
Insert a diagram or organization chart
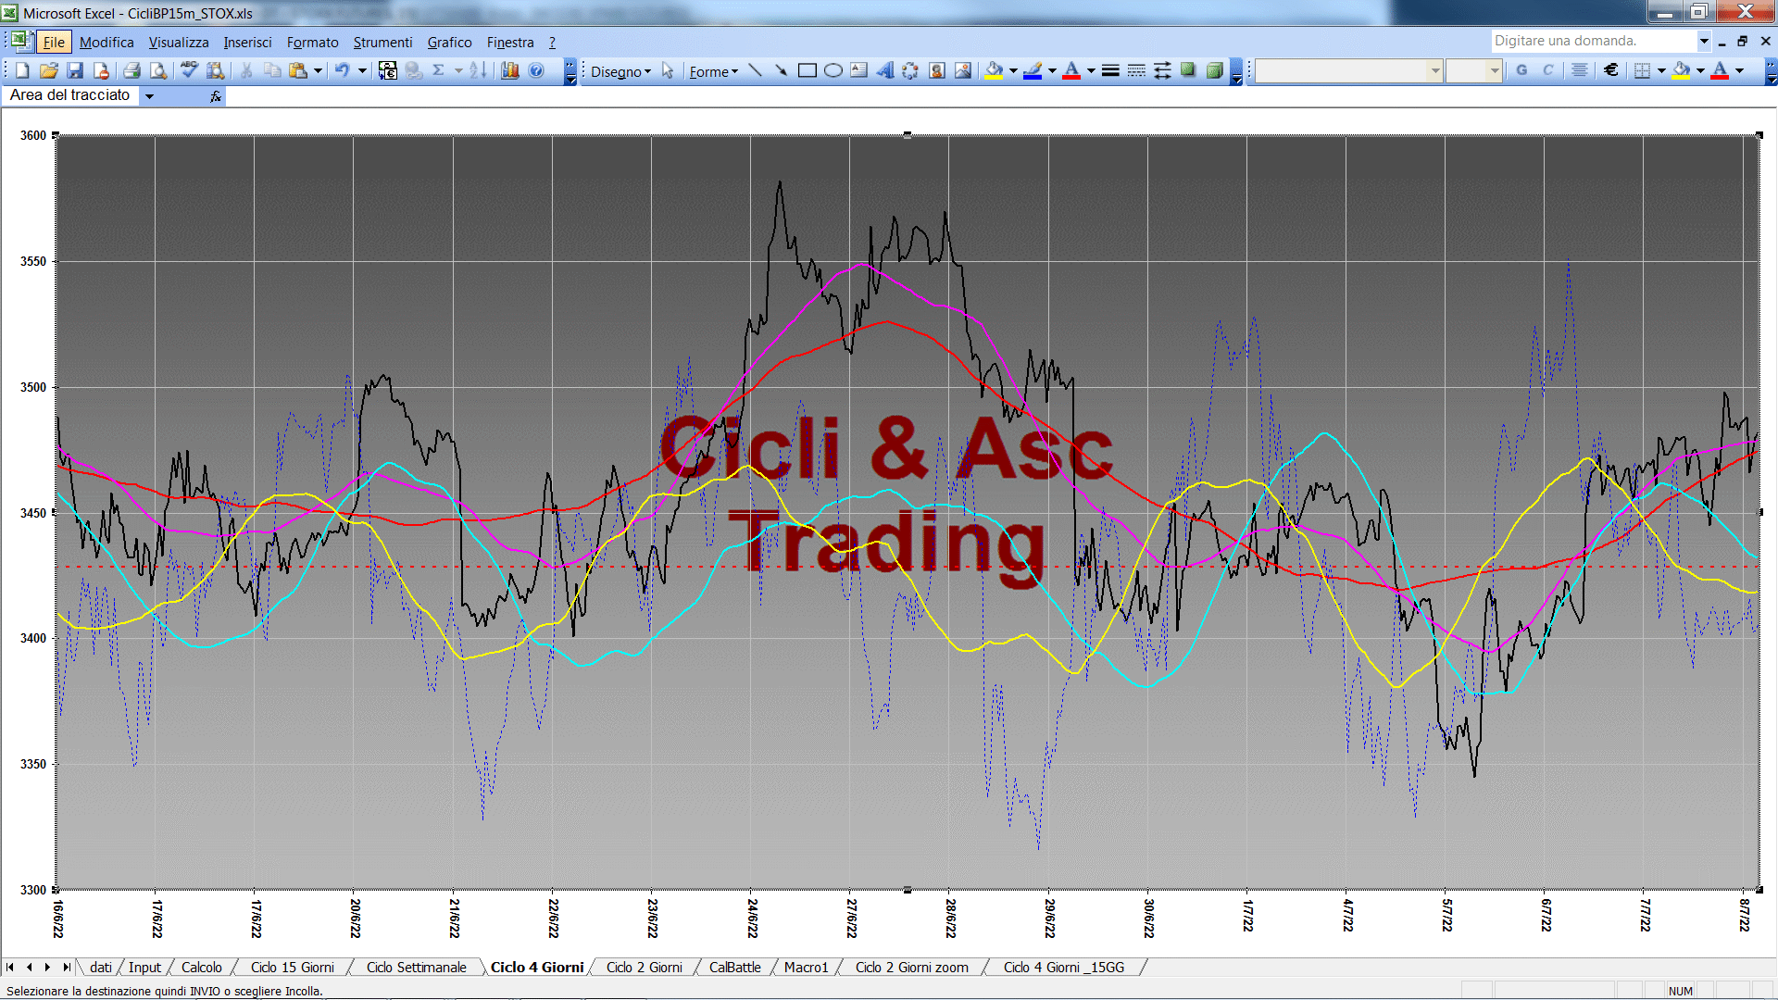click(910, 71)
